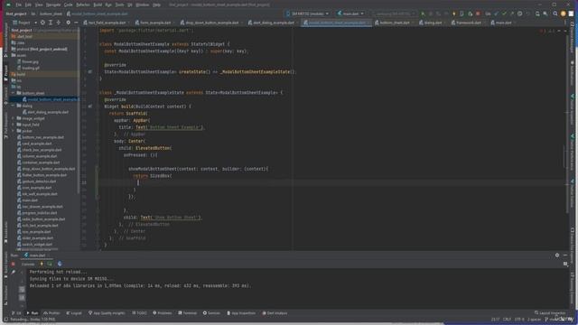This screenshot has height=325, width=578.
Task: Click the user avatar icon in toolbar
Action: [x=564, y=14]
